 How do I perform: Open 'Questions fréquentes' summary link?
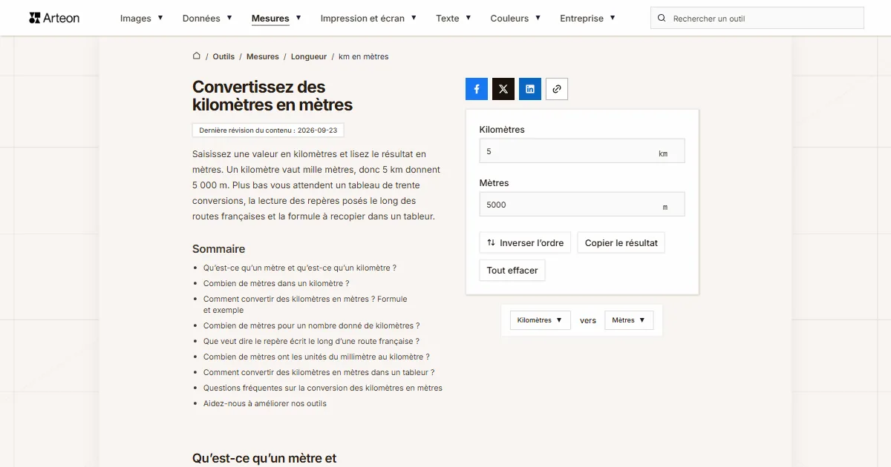point(323,388)
